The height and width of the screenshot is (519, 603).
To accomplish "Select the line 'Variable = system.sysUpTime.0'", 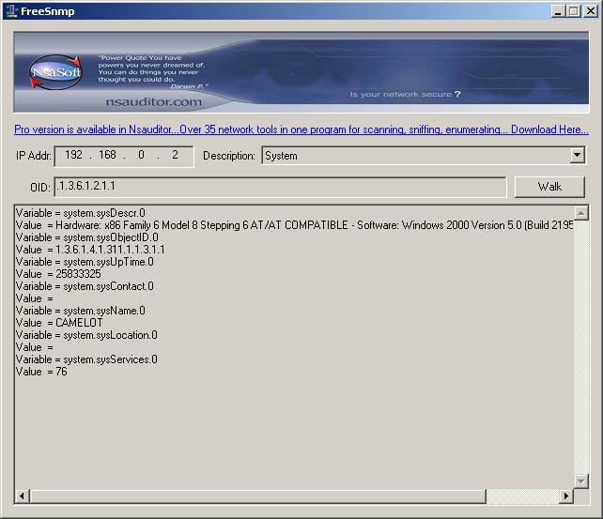I will pyautogui.click(x=85, y=262).
